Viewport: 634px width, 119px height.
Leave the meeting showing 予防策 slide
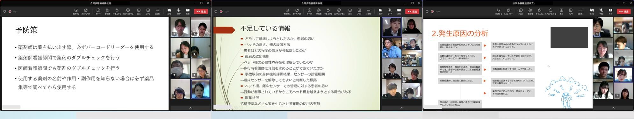point(201,11)
